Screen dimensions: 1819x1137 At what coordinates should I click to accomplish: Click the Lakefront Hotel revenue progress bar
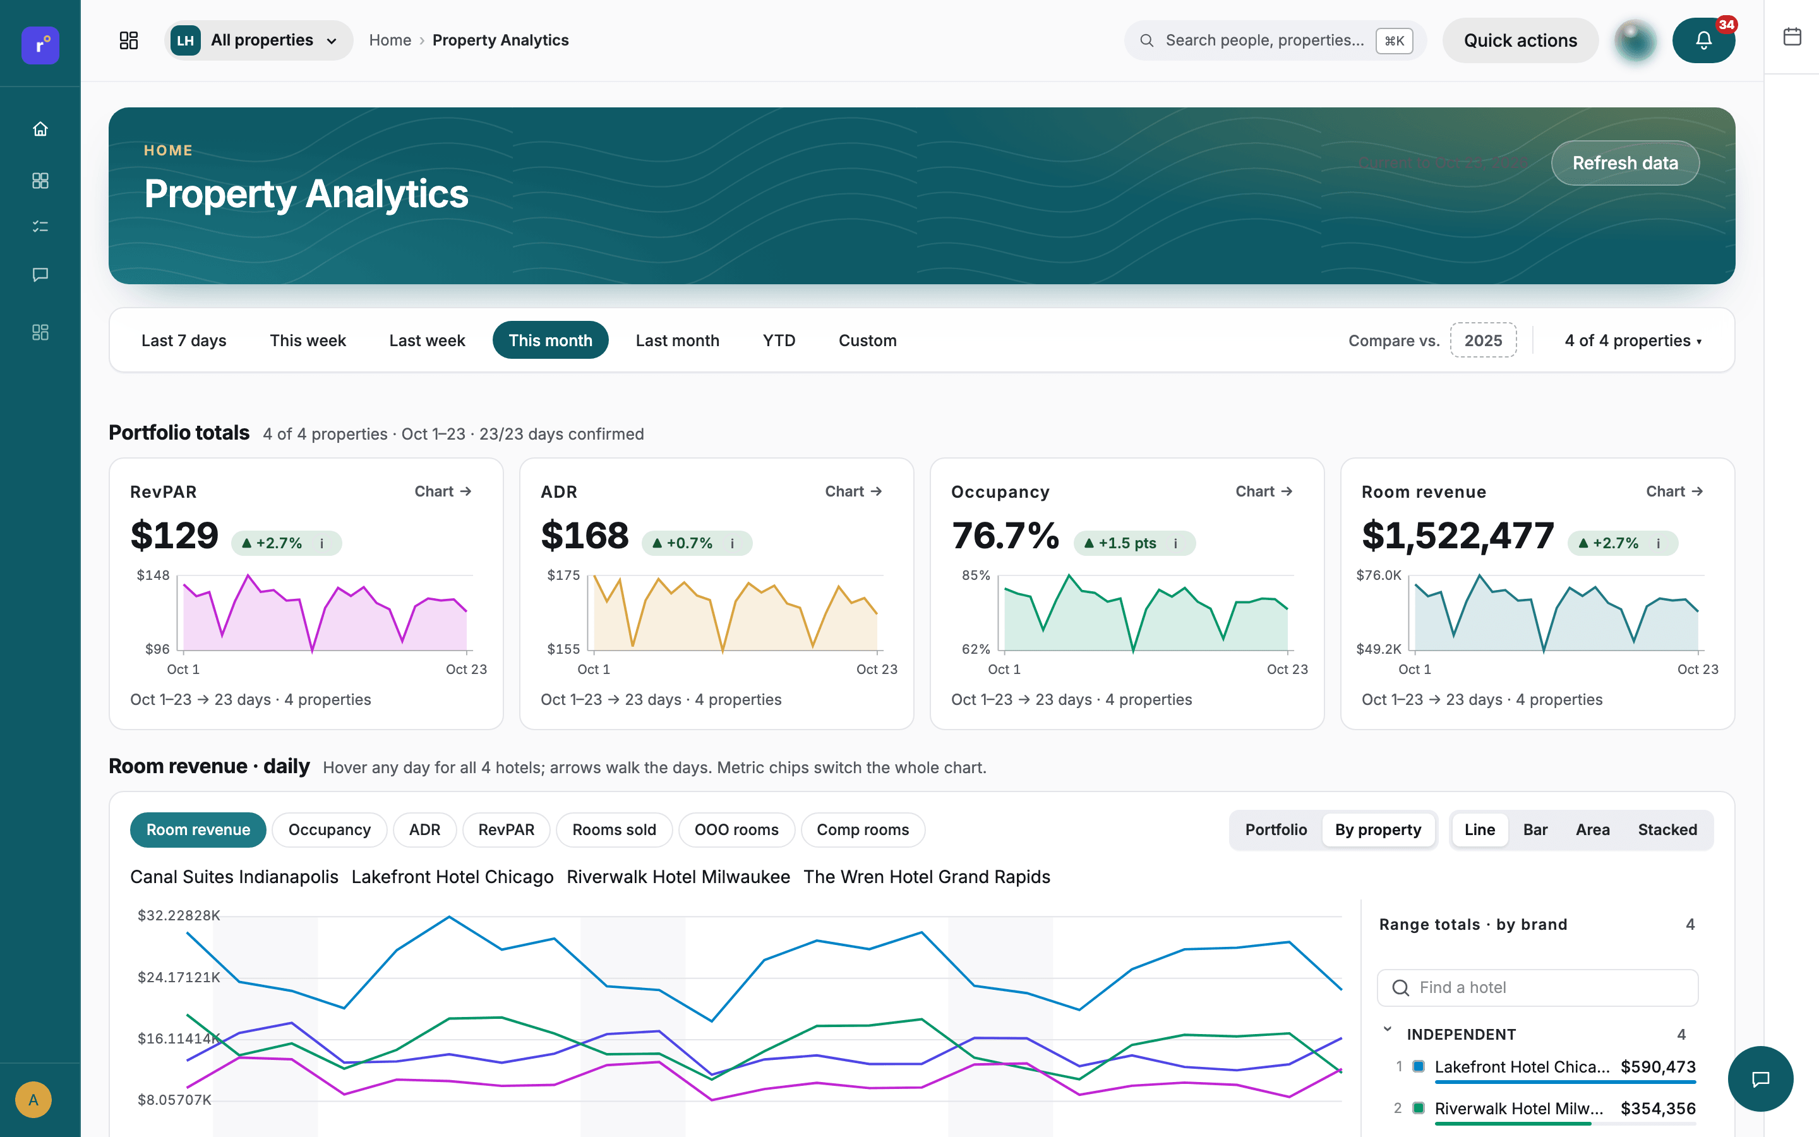click(x=1565, y=1082)
